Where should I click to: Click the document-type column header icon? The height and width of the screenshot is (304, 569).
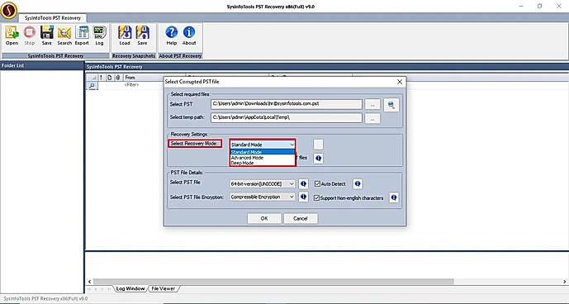[110, 78]
